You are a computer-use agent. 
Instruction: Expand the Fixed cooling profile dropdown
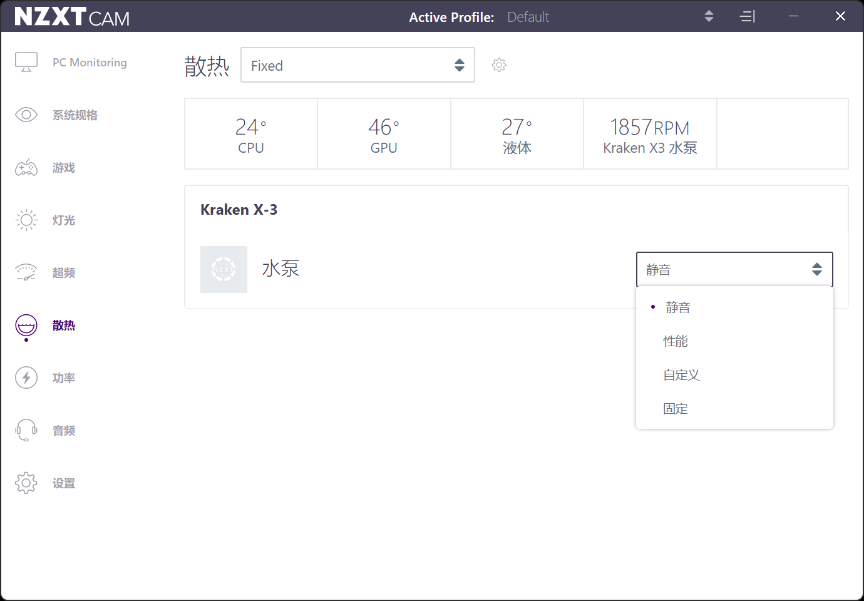pyautogui.click(x=357, y=65)
